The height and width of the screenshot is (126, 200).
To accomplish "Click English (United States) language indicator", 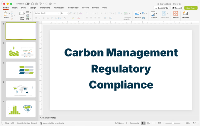I will [x=27, y=123].
